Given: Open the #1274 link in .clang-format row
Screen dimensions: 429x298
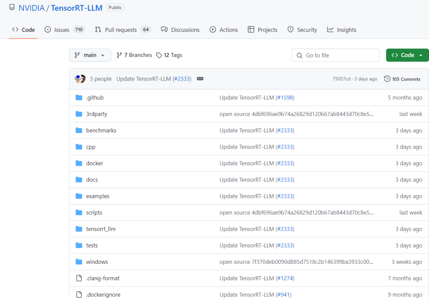Looking at the screenshot, I should (285, 278).
